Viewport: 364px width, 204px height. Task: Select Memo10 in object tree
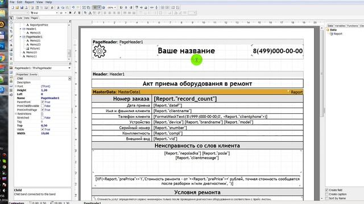pyautogui.click(x=31, y=52)
